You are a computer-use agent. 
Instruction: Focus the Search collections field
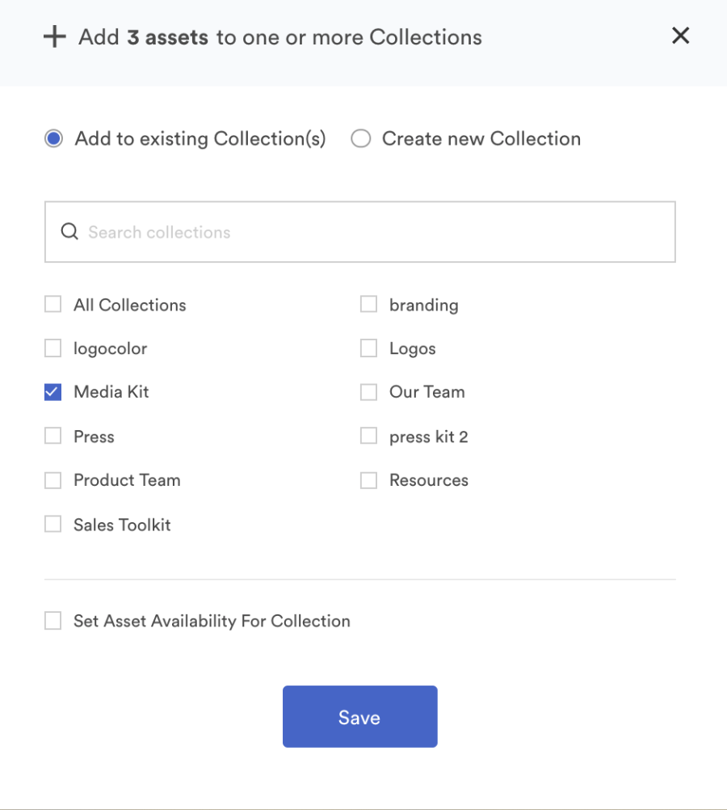(x=360, y=232)
